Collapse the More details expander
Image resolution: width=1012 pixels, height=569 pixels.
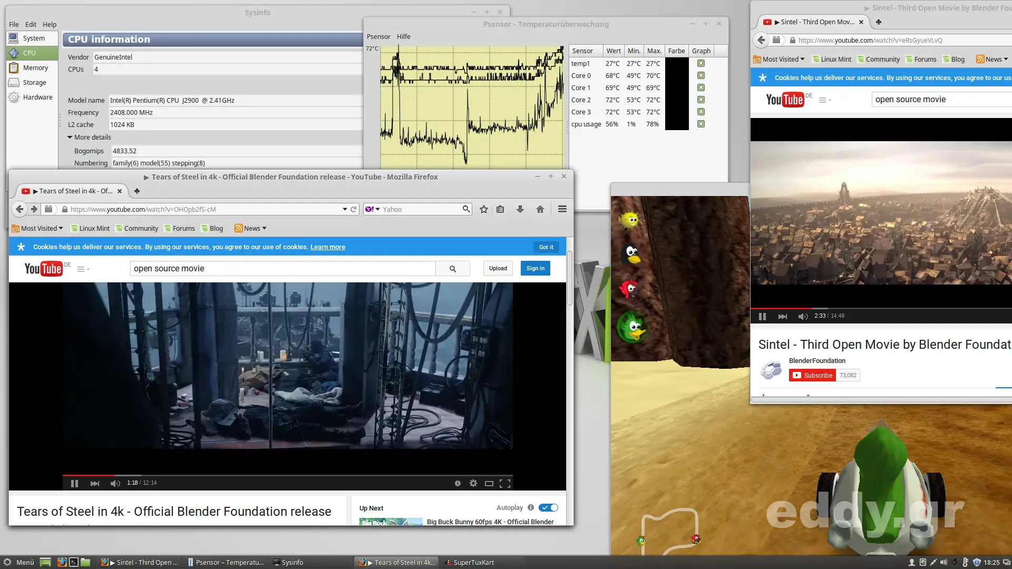[70, 137]
